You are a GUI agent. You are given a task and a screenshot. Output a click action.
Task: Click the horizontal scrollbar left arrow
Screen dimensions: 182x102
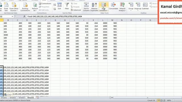tap(112, 98)
